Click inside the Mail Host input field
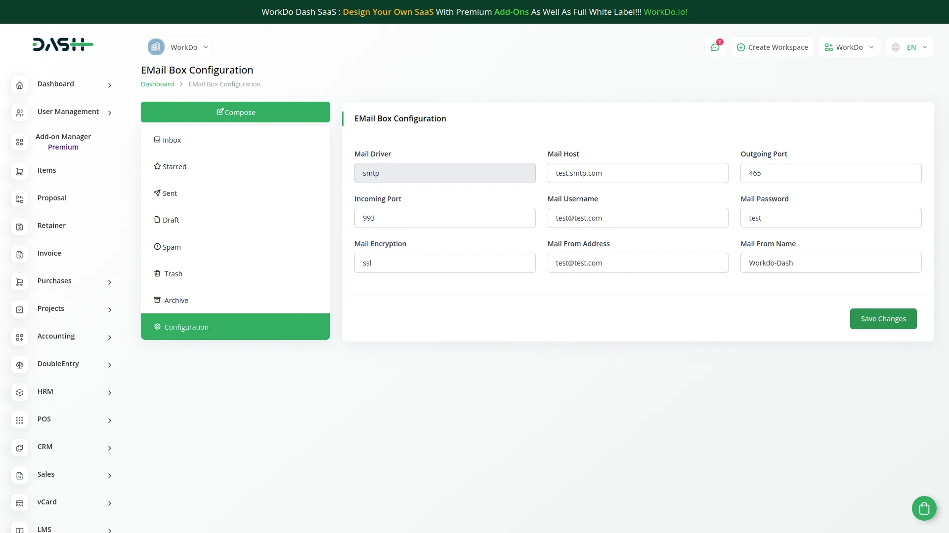 click(x=638, y=173)
